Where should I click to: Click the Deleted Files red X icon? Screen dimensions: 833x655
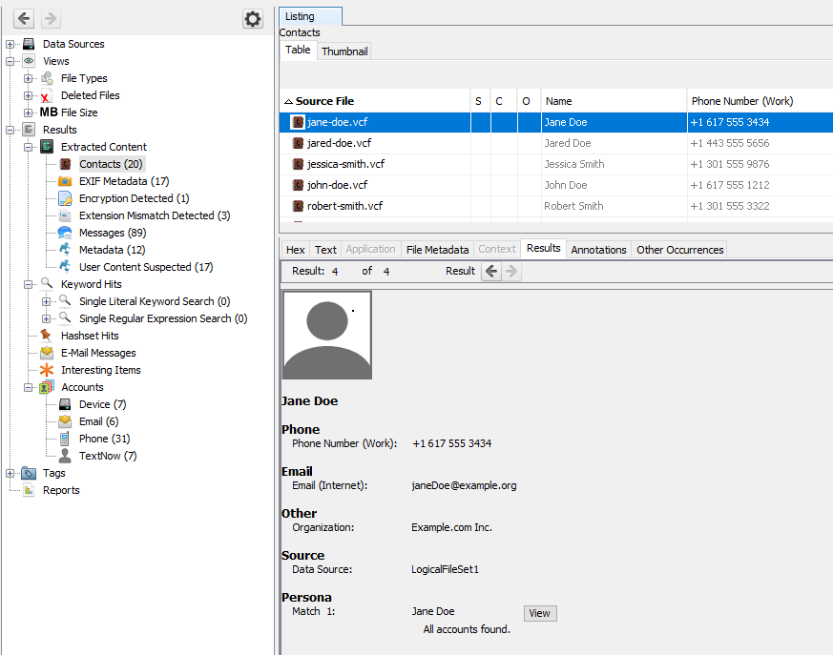tap(47, 95)
